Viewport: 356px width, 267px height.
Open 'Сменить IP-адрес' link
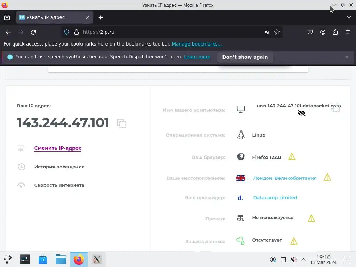(58, 148)
